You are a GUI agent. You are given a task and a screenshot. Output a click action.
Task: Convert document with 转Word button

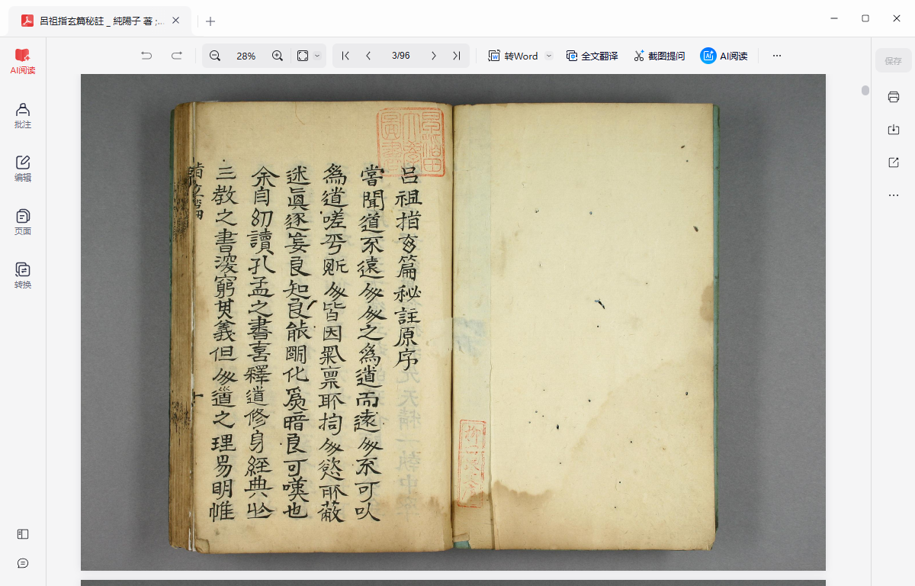(513, 56)
